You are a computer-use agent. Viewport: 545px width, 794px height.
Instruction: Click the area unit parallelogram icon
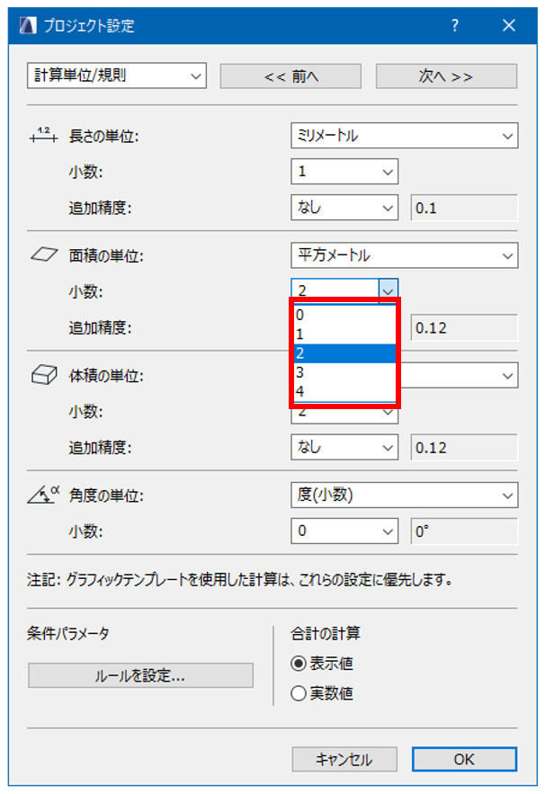coord(41,255)
